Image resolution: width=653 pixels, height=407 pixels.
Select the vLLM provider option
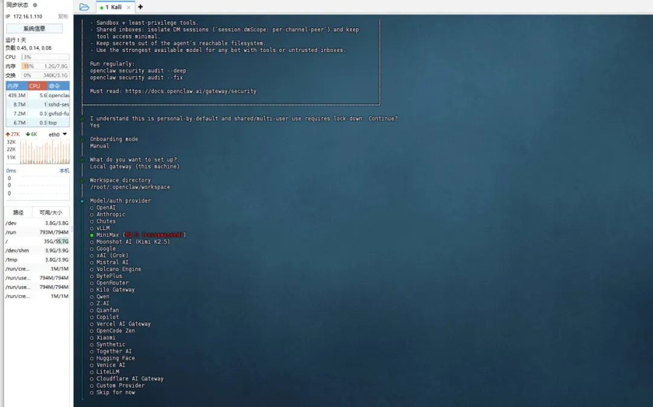pyautogui.click(x=100, y=228)
